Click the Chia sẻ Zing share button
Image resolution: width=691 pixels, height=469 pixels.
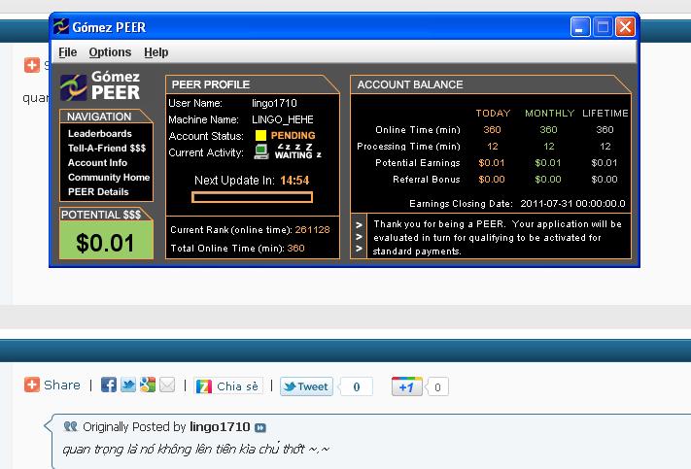coord(228,386)
